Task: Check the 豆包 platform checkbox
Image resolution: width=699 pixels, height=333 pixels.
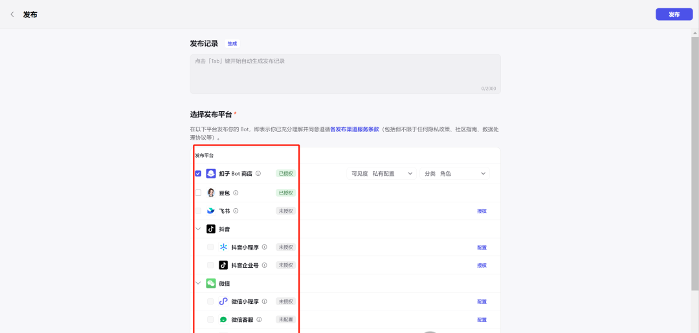Action: 198,193
